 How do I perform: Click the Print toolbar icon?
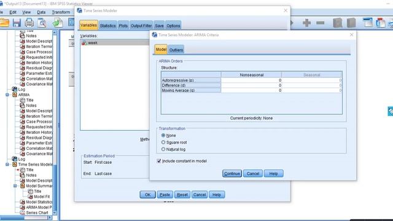point(29,23)
